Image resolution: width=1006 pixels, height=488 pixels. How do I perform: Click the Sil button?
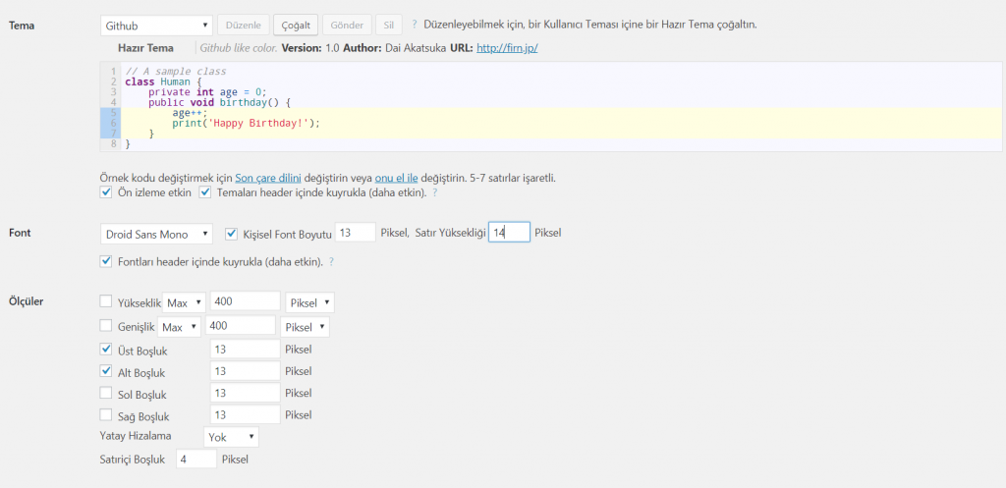(389, 26)
